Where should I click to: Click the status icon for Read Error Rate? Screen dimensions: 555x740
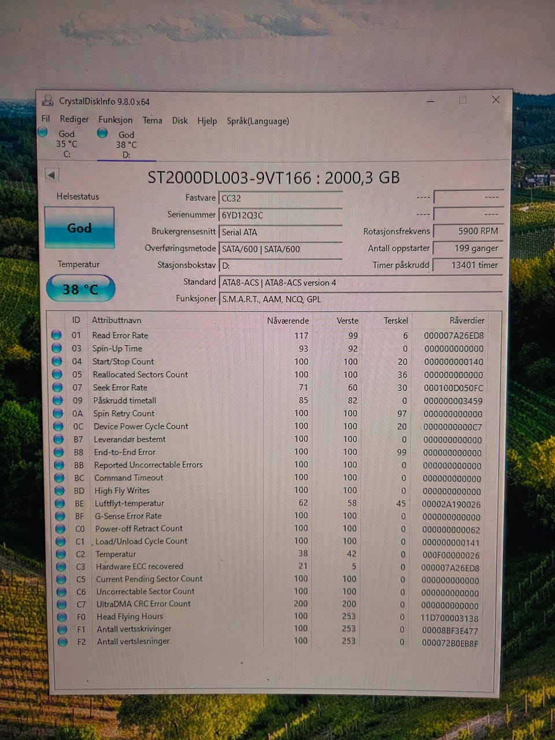[x=56, y=335]
